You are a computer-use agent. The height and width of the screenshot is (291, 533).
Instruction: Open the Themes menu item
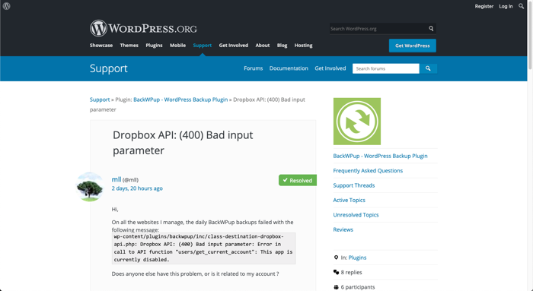(x=129, y=45)
